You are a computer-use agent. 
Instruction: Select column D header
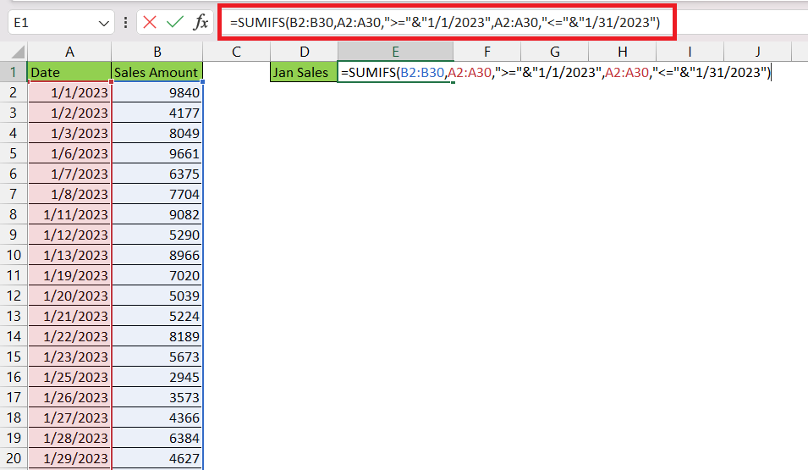(x=304, y=52)
